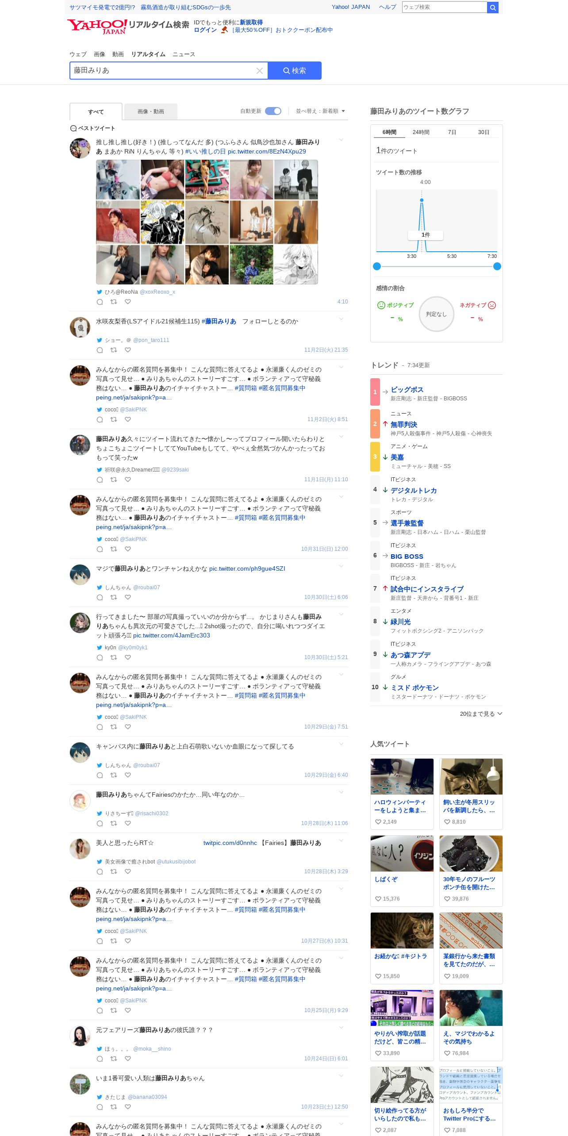Viewport: 568px width, 1136px height.
Task: Click reply icon on the 4:10 tweet
Action: [100, 302]
